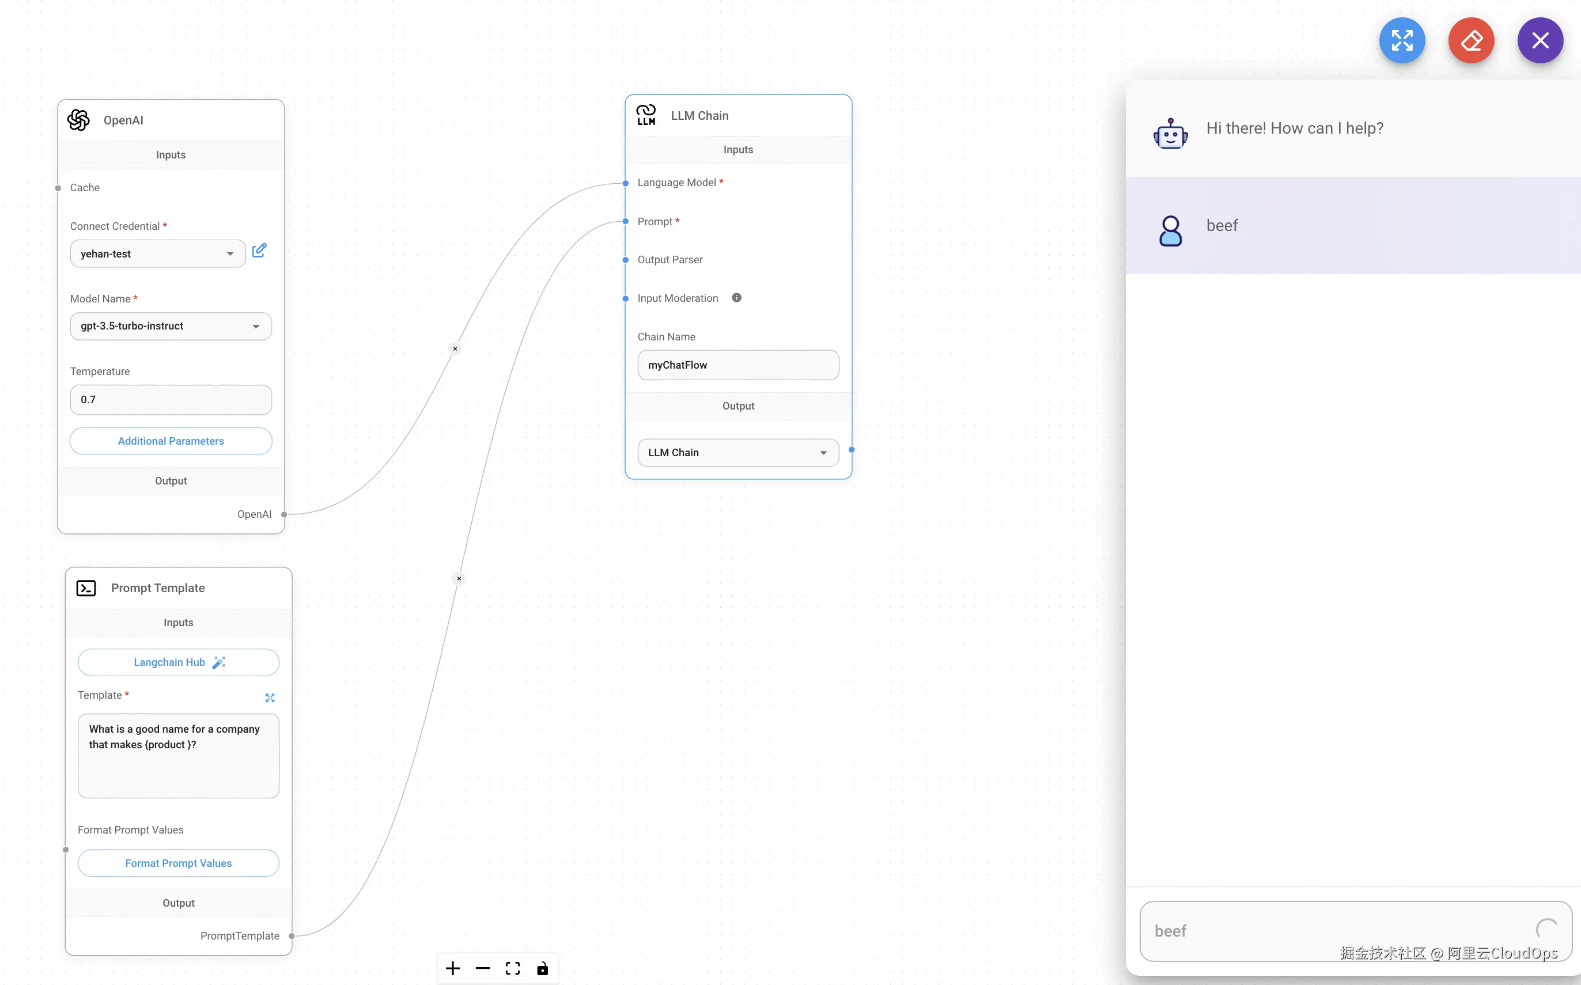Click the Temperature input field
Image resolution: width=1581 pixels, height=985 pixels.
[171, 399]
